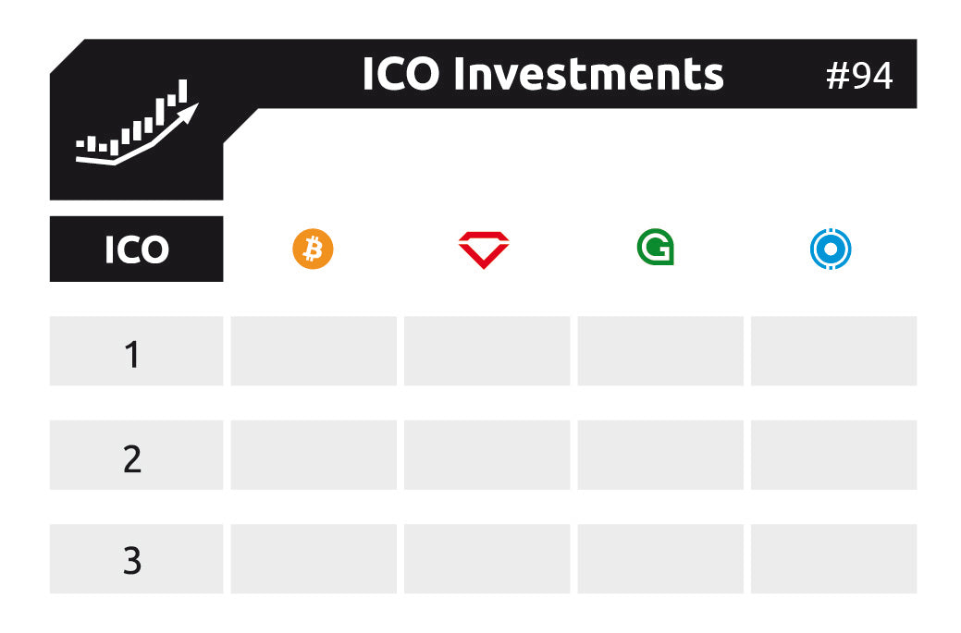The width and height of the screenshot is (961, 633).
Task: Click row 3 cell under ruby icon
Action: (487, 559)
